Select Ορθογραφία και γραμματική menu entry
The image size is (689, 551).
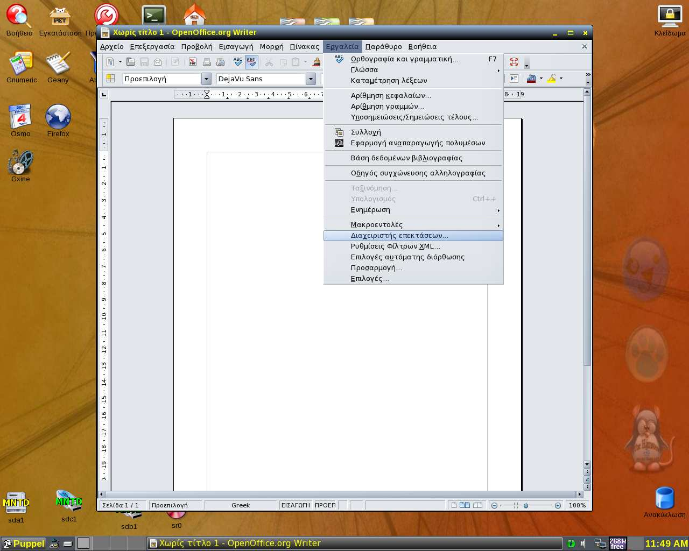[413, 59]
